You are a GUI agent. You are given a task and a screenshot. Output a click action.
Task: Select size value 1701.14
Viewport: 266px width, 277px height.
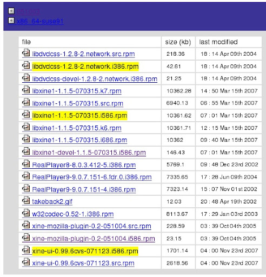177,250
